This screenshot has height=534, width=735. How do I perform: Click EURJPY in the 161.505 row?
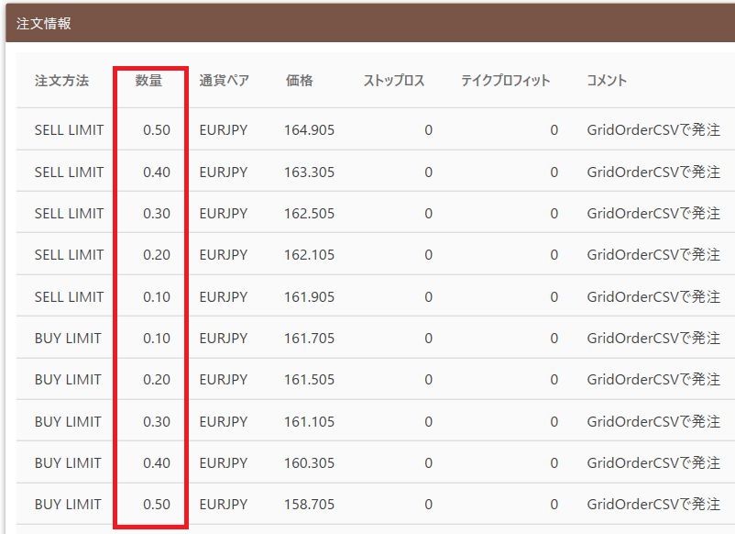coord(223,380)
